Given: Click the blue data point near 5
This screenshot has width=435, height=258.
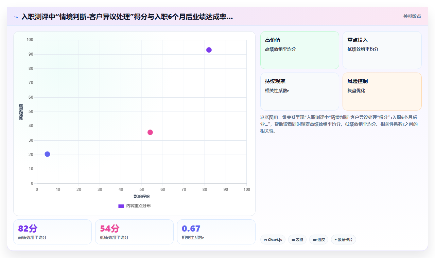Looking at the screenshot, I should pos(47,154).
